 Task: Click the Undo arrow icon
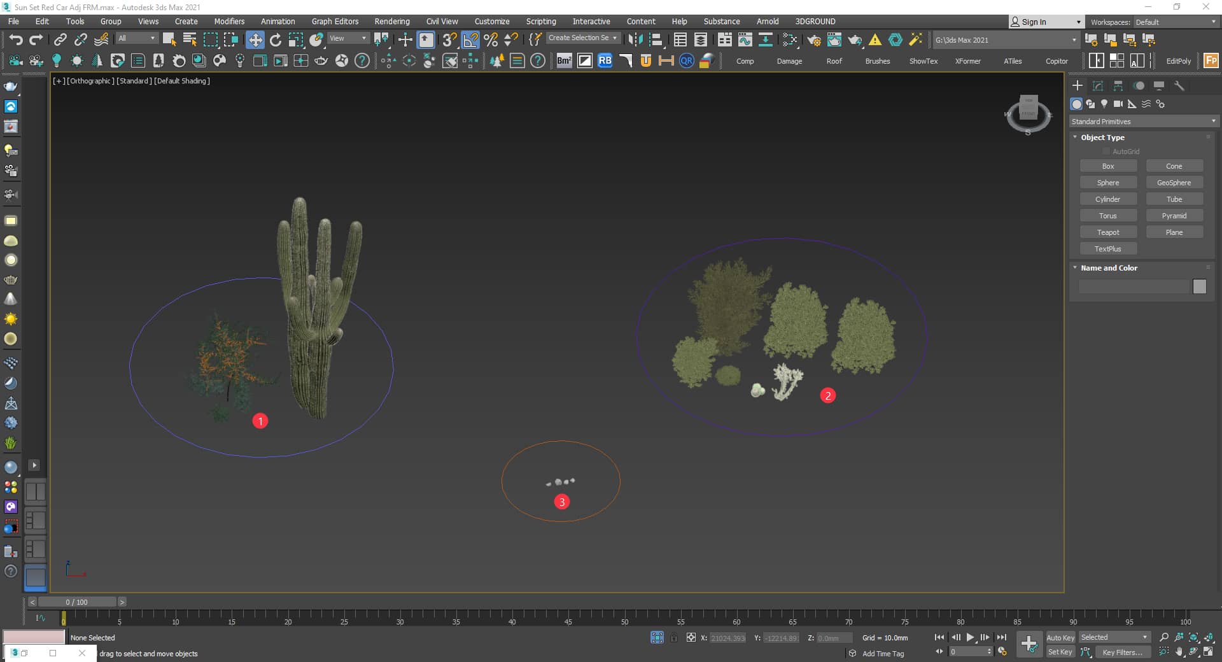click(x=16, y=40)
